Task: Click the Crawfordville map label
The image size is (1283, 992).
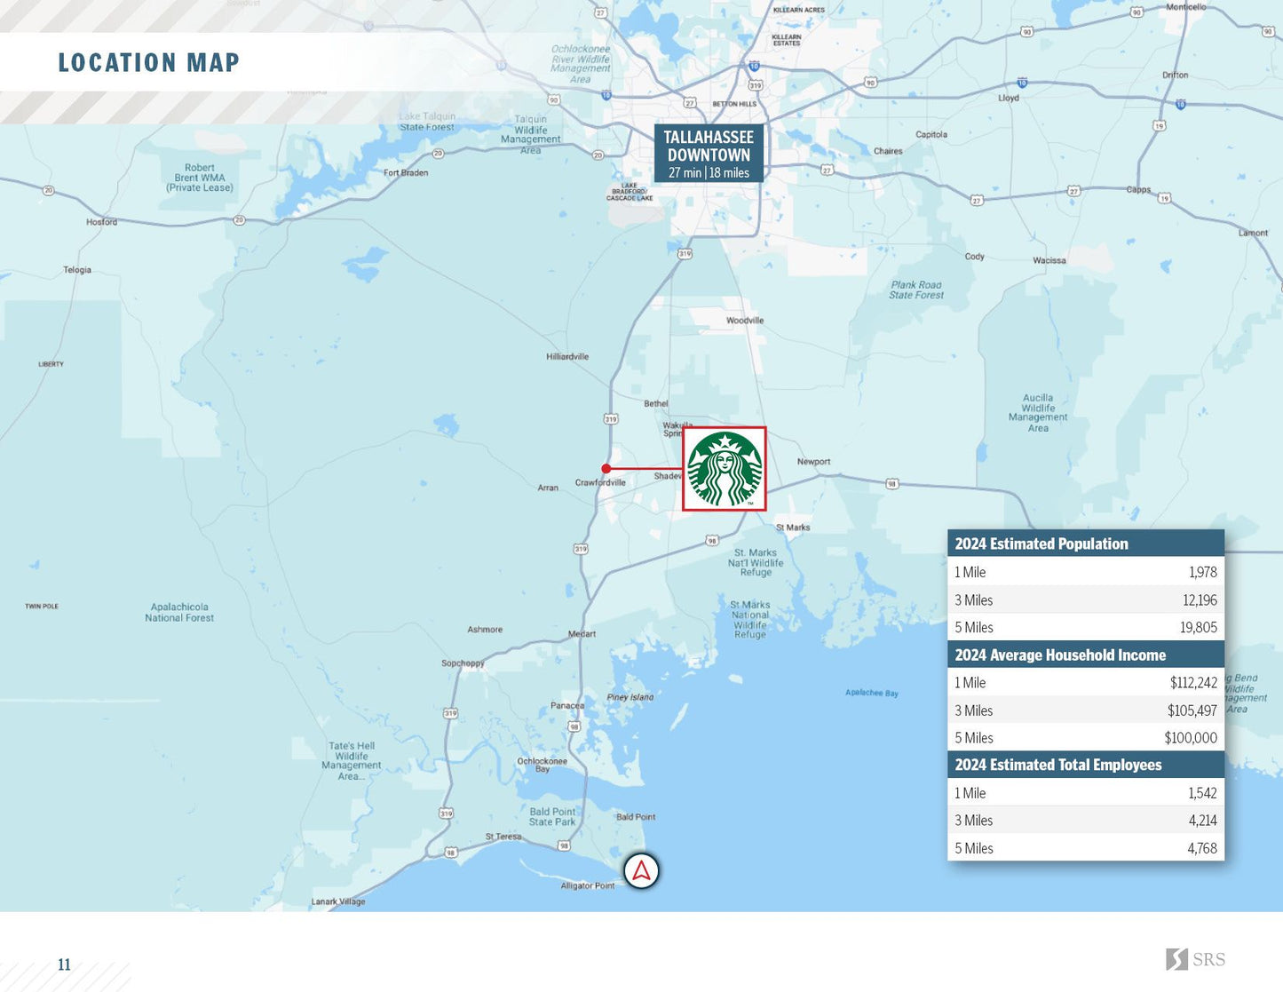Action: [x=600, y=483]
